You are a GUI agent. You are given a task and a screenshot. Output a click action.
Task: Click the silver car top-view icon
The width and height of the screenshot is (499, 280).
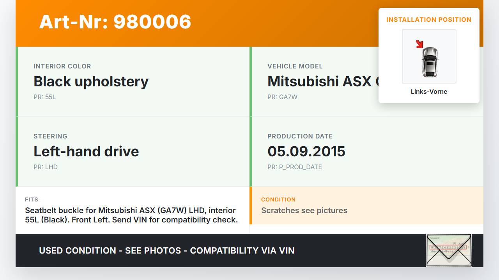point(430,61)
